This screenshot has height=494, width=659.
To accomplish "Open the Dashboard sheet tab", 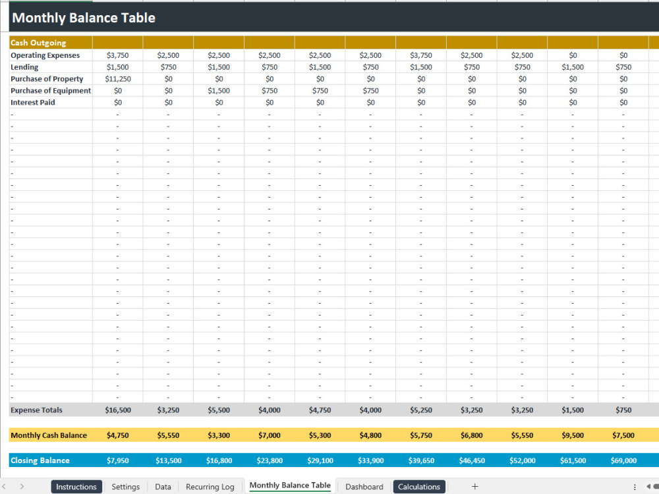I will [364, 487].
